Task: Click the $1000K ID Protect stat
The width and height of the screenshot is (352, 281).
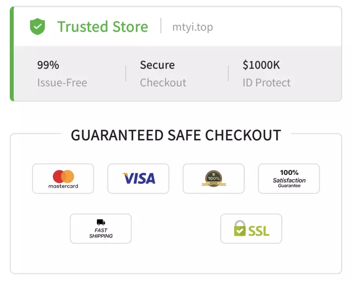Action: [x=266, y=73]
